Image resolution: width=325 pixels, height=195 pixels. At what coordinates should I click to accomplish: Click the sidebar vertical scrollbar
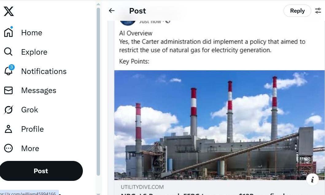(98, 92)
